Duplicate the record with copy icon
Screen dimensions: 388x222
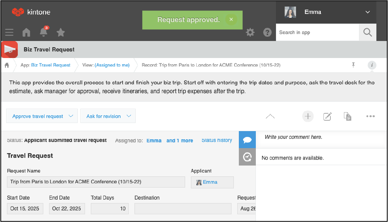pos(347,116)
